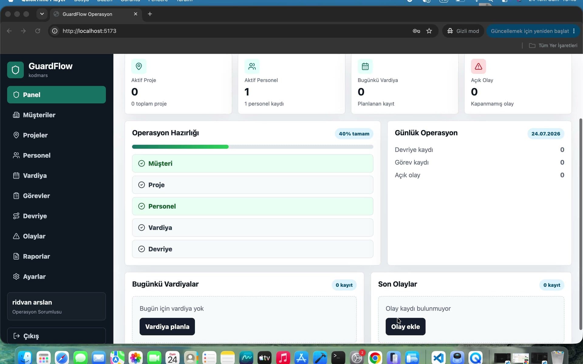The width and height of the screenshot is (583, 364).
Task: Reload the page with the refresh icon
Action: tap(38, 31)
